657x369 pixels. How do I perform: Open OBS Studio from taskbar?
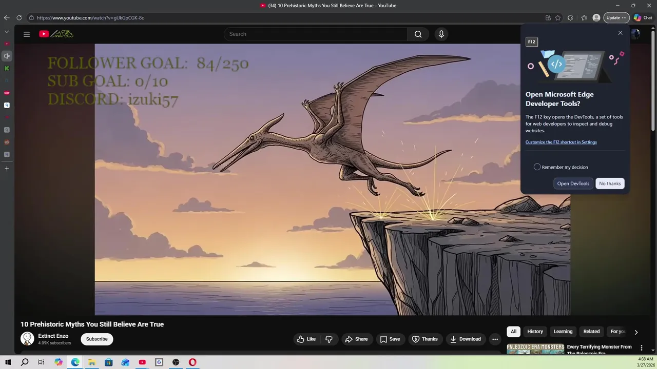(176, 362)
